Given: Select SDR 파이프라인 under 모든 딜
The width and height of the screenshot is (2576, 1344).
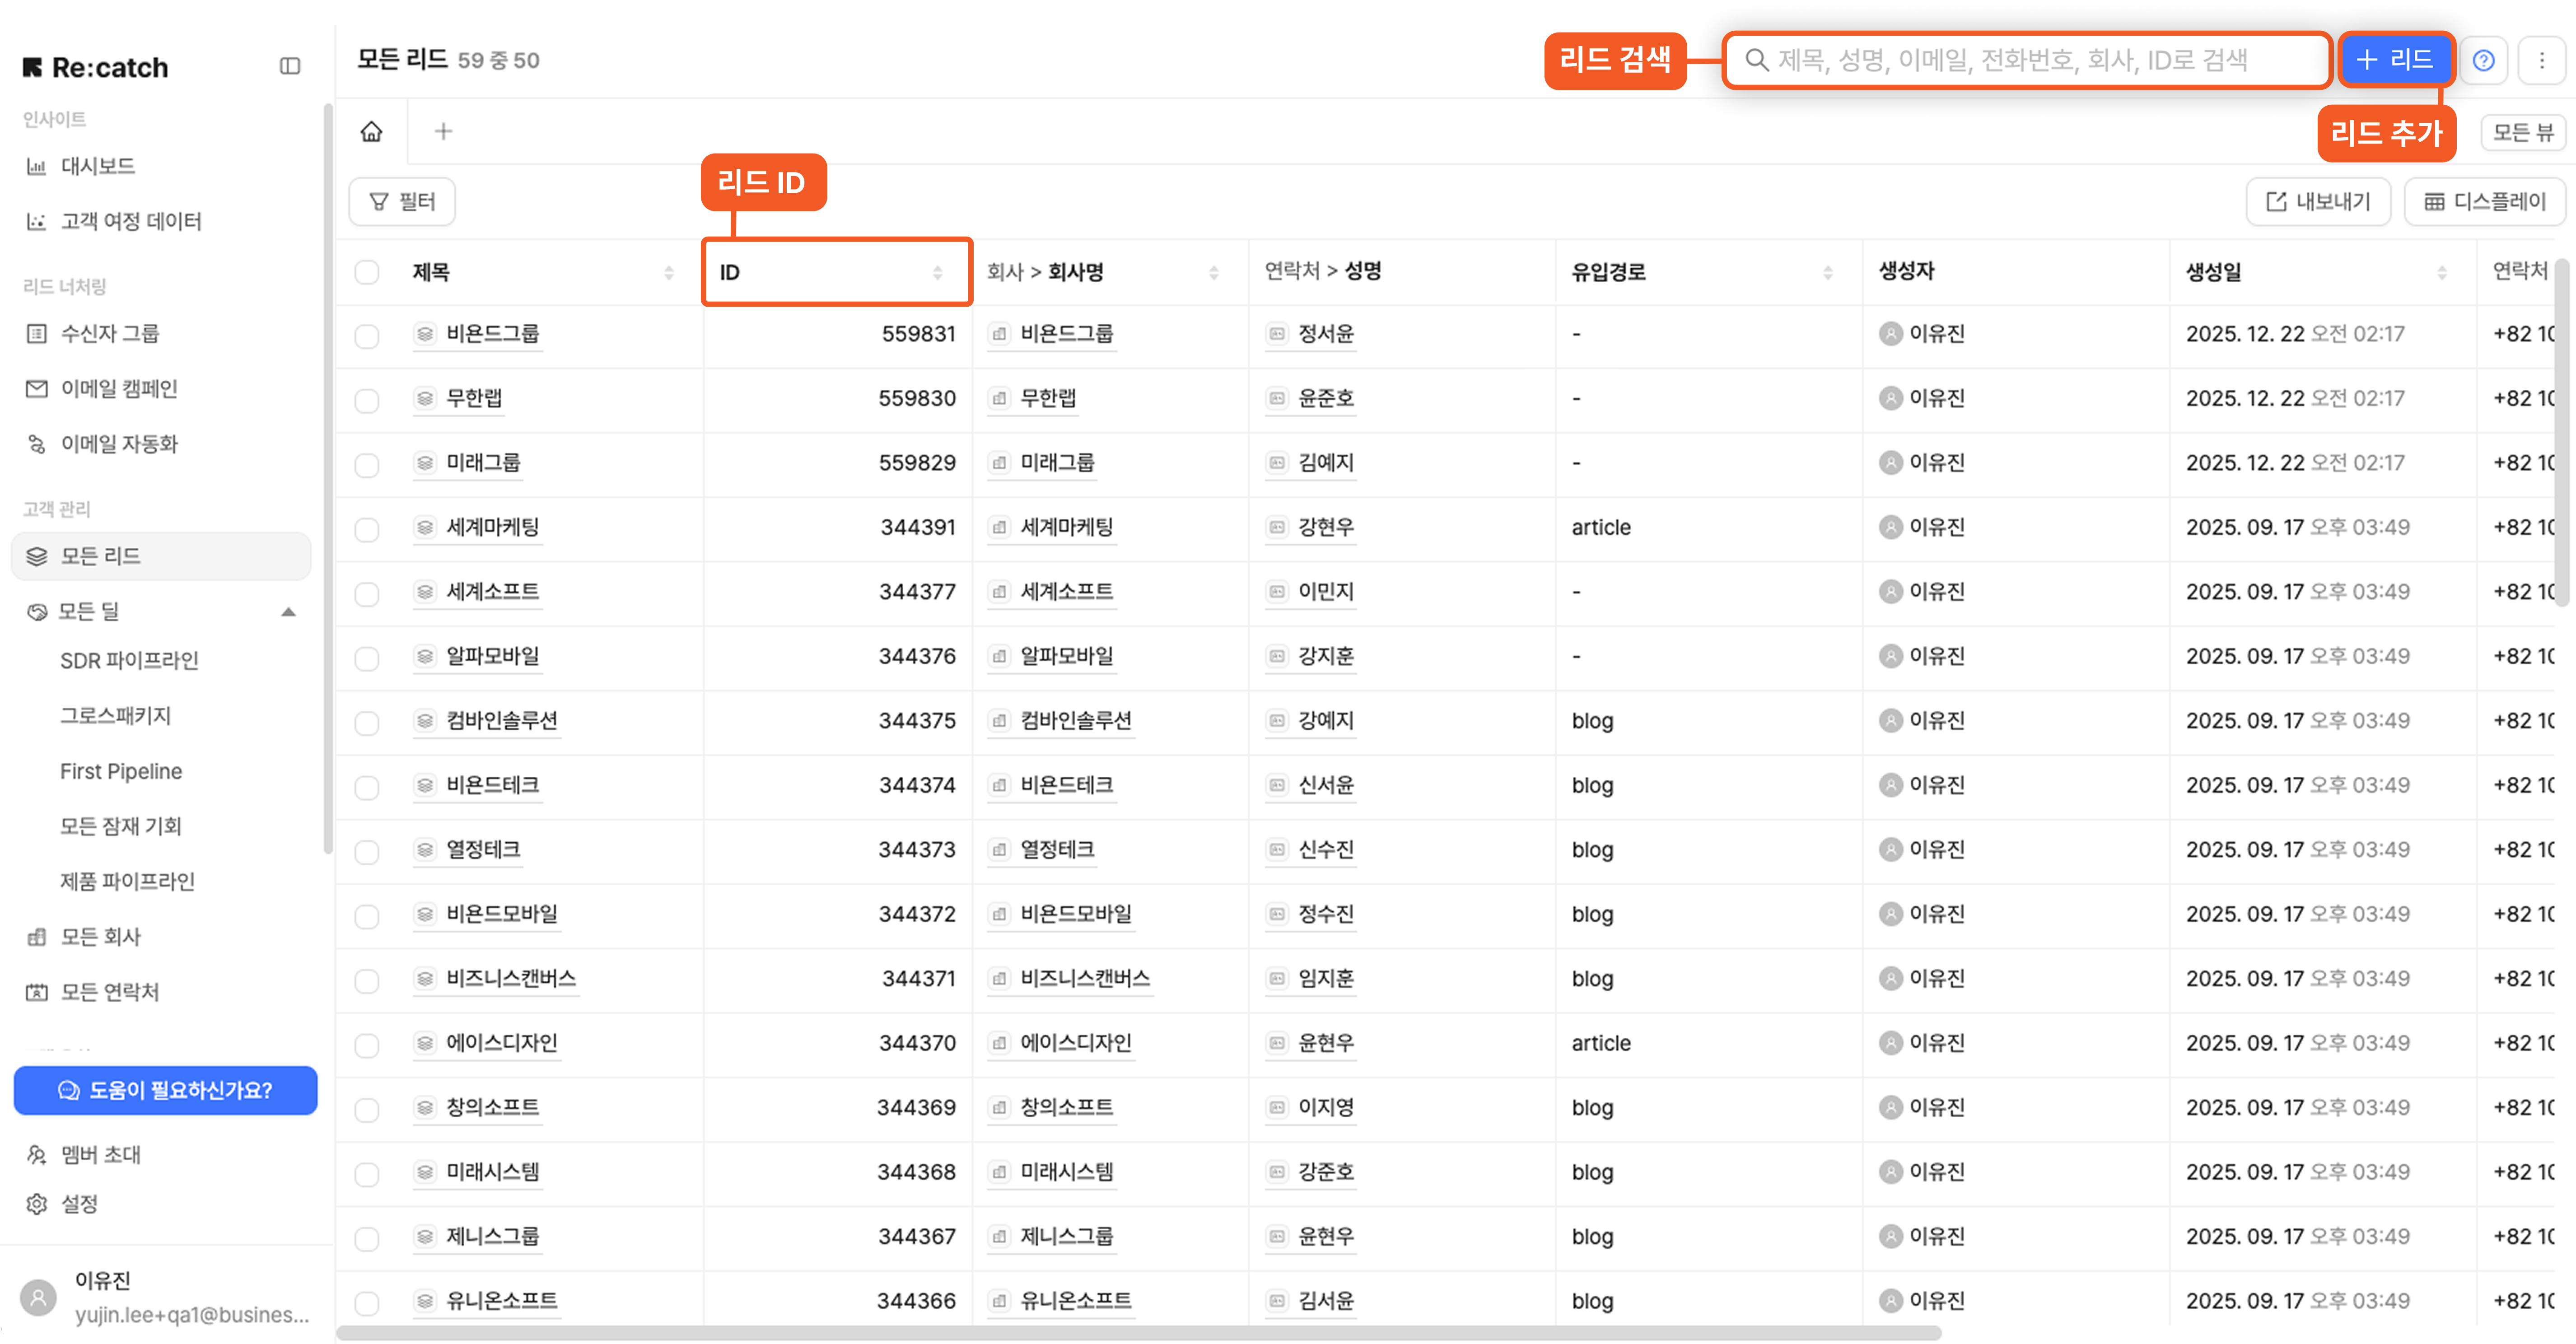Looking at the screenshot, I should pos(129,661).
